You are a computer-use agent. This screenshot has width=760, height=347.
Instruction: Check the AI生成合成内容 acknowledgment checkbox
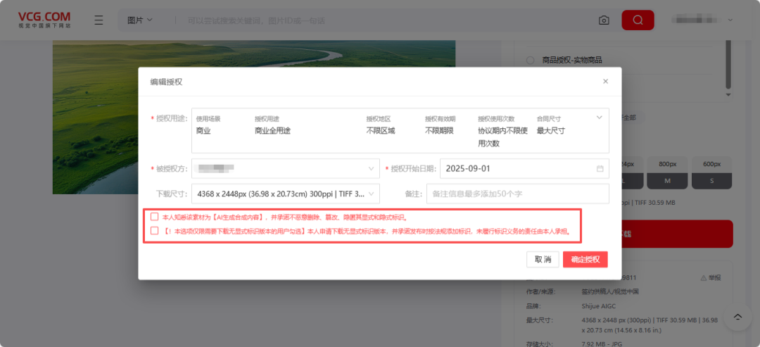[155, 217]
